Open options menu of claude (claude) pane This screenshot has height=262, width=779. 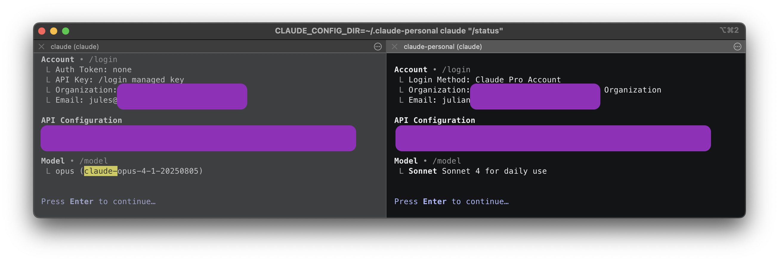(378, 47)
